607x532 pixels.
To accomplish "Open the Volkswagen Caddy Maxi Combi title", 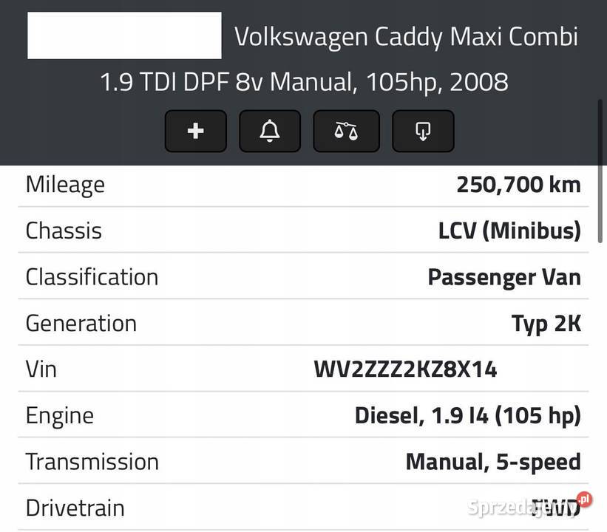I will pos(406,35).
